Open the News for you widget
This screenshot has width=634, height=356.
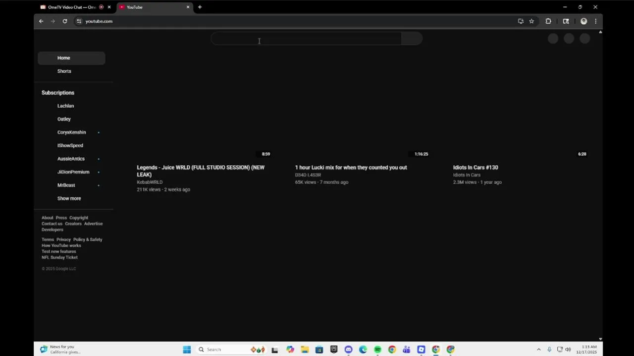[x=60, y=350]
